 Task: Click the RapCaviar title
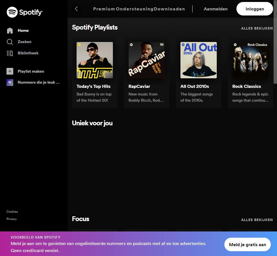click(x=139, y=86)
